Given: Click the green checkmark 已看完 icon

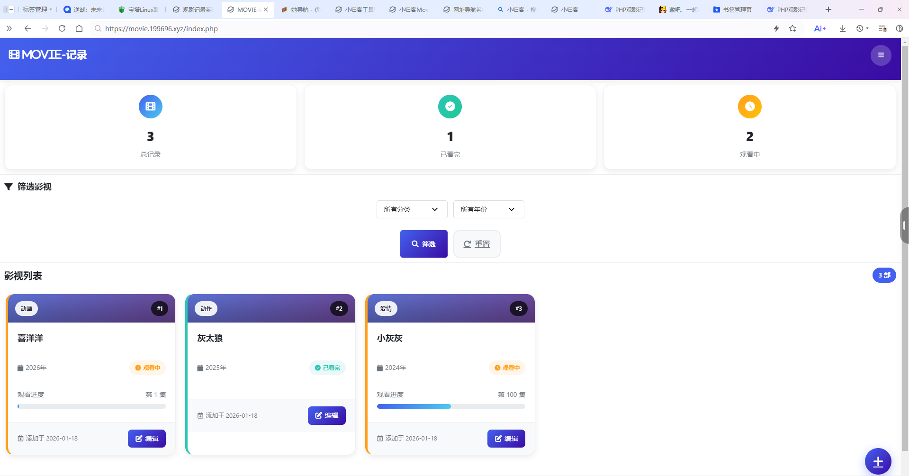Looking at the screenshot, I should coord(450,107).
